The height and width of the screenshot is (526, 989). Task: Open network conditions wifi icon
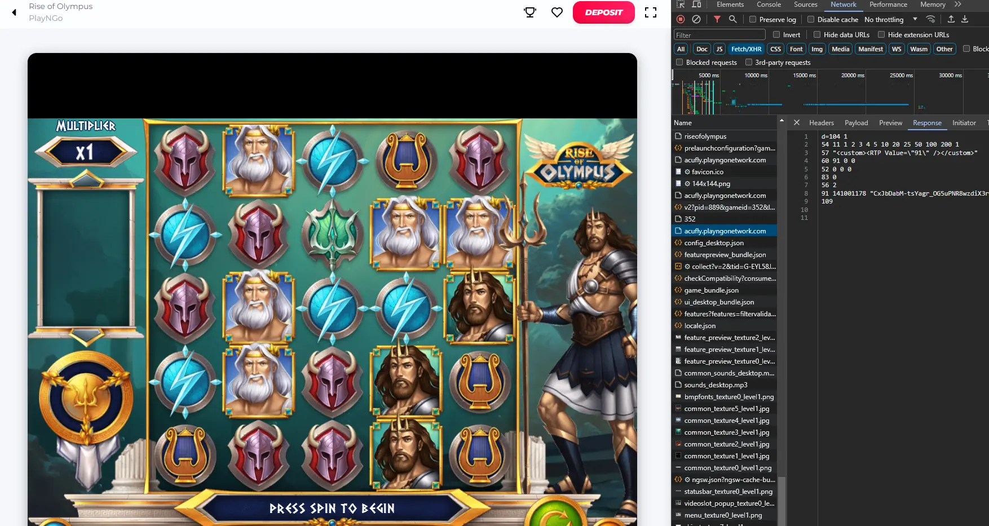pyautogui.click(x=930, y=19)
